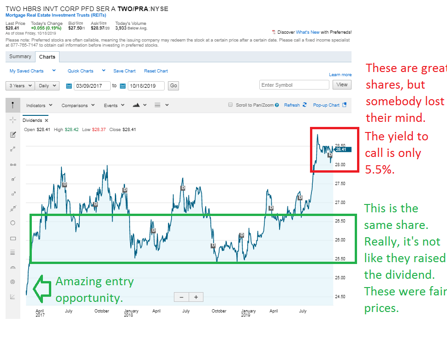Click the chart zoom in plus button
This screenshot has width=447, height=348.
[x=196, y=297]
